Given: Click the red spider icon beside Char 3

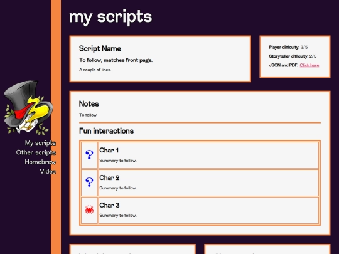Looking at the screenshot, I should tap(89, 209).
